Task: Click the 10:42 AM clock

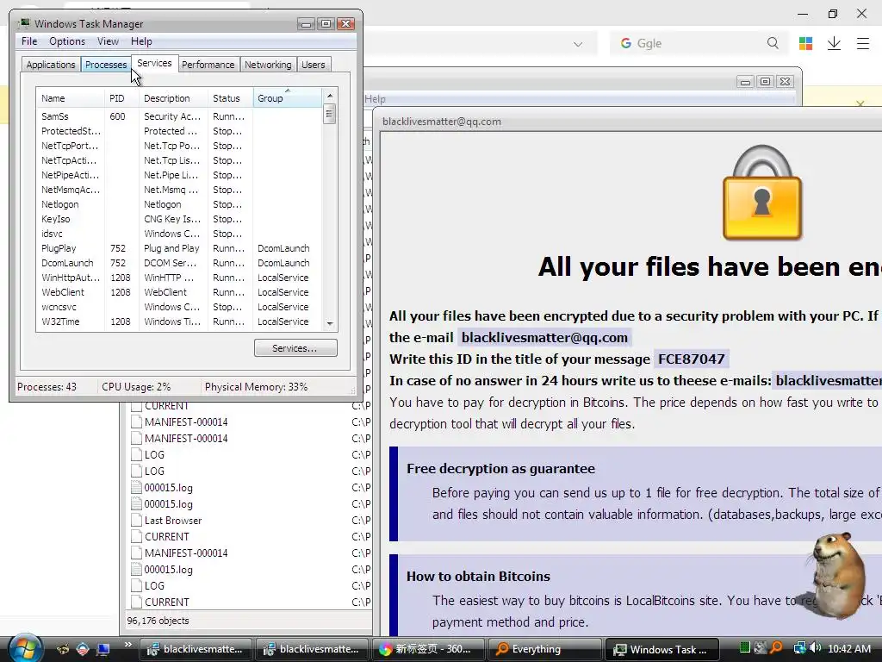Action: [x=849, y=648]
